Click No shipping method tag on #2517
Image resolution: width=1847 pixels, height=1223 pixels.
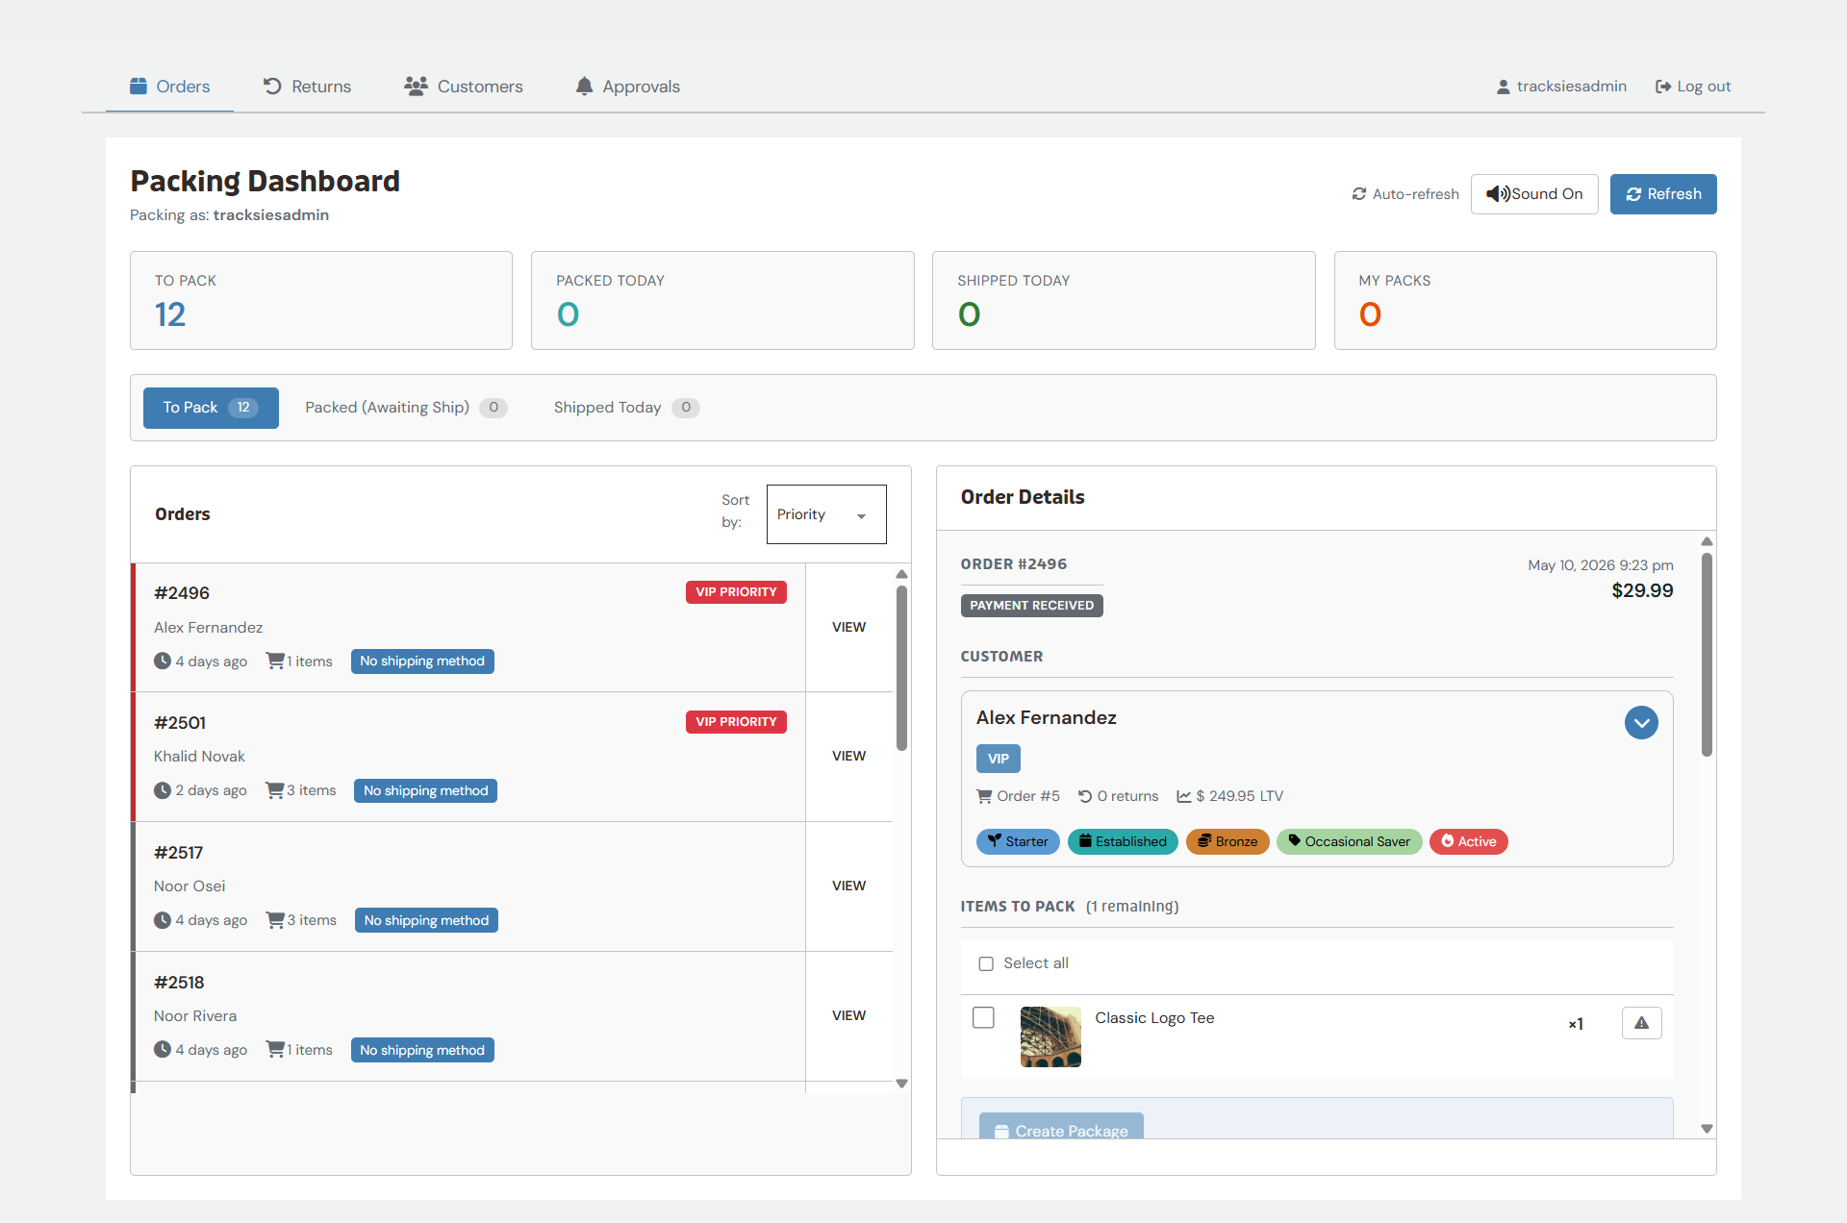tap(426, 920)
